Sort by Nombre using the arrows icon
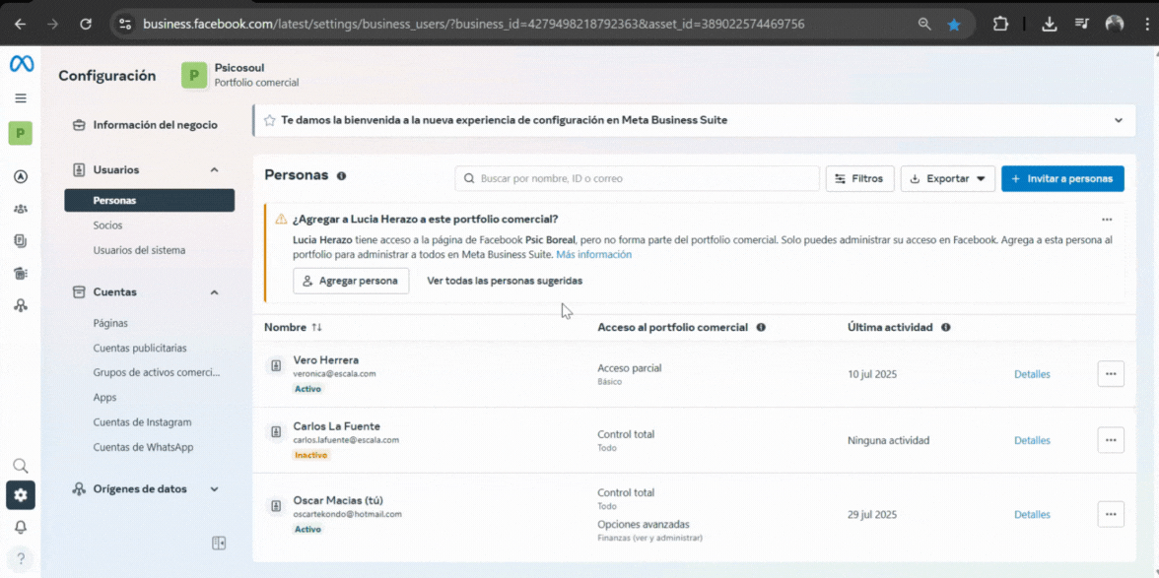The image size is (1159, 578). pos(317,327)
